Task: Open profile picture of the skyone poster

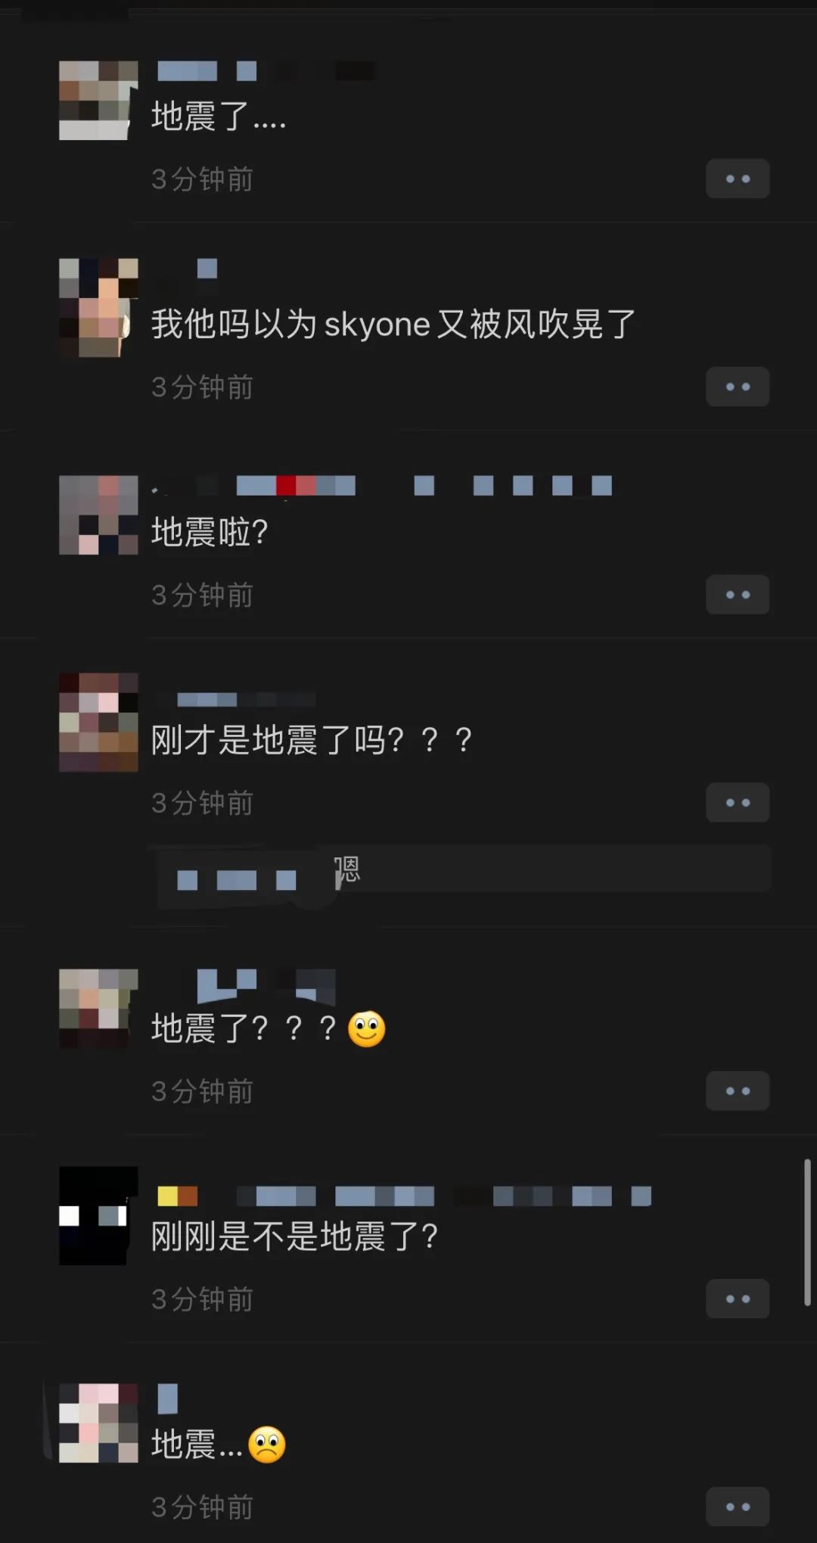Action: pos(98,307)
